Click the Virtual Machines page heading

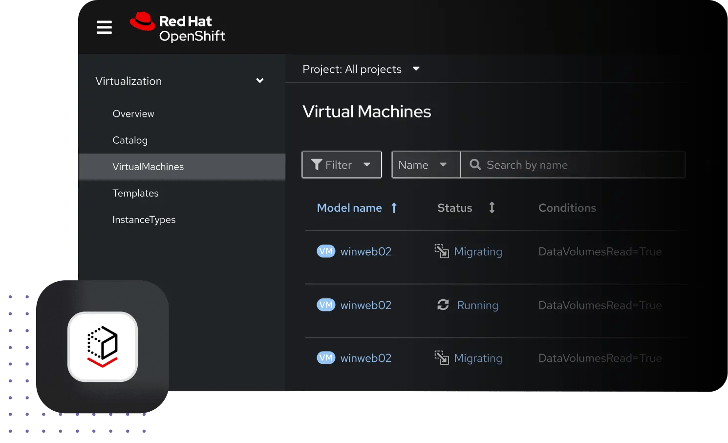click(367, 111)
